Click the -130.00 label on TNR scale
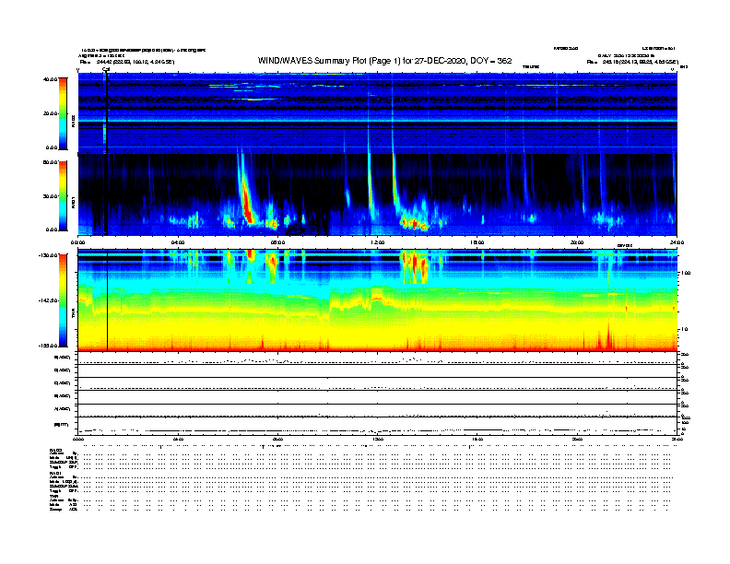 click(x=49, y=255)
